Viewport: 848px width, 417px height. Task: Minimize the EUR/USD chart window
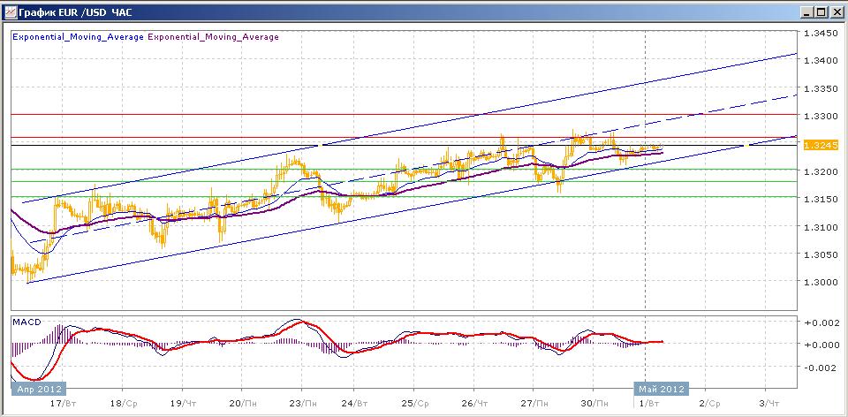807,11
